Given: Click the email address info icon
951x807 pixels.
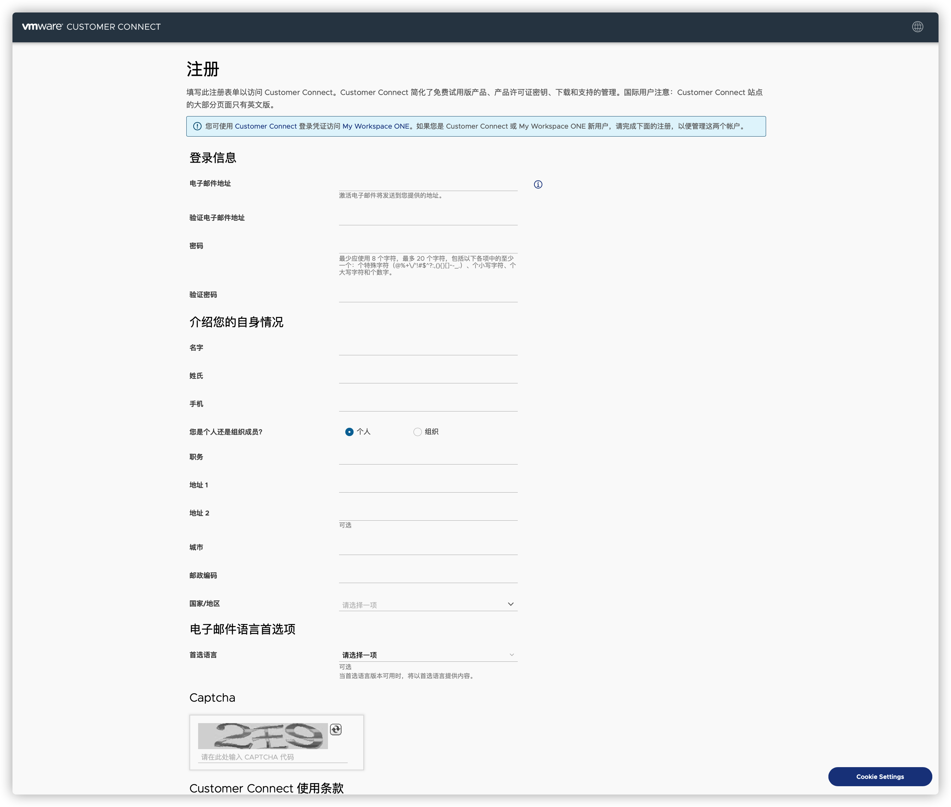Looking at the screenshot, I should pyautogui.click(x=538, y=184).
